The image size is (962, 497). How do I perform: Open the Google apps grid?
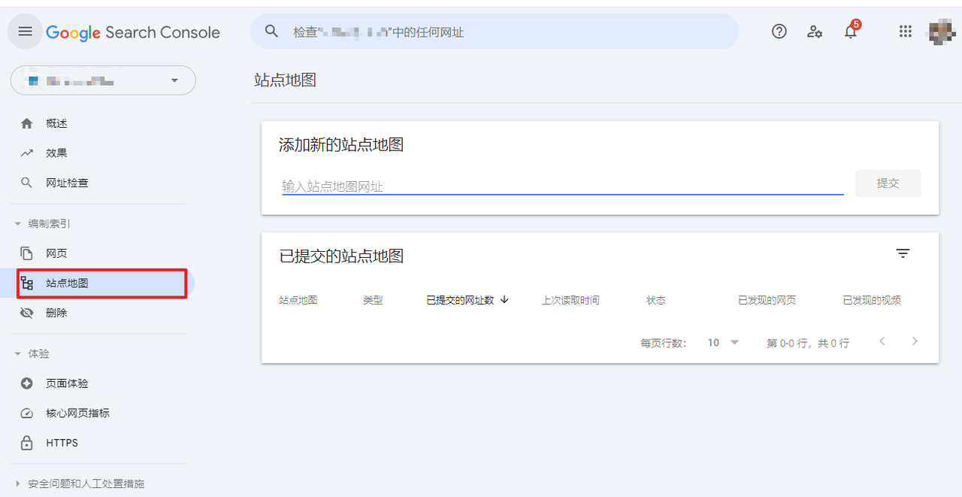(x=906, y=32)
